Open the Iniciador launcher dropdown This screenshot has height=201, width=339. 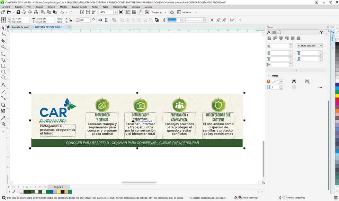[x=196, y=12]
